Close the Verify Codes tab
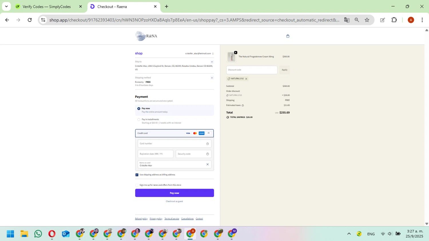 coord(80,7)
